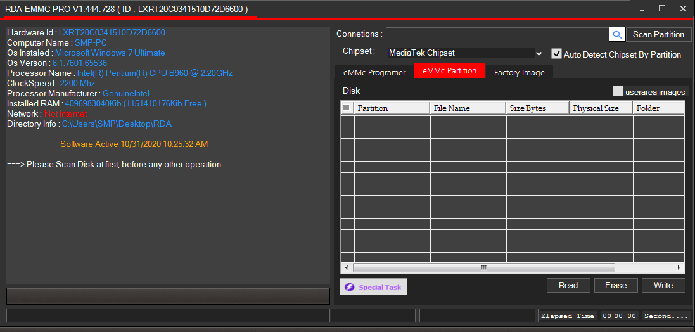Click the Special Task button
Viewport: 695px width, 332px height.
373,287
